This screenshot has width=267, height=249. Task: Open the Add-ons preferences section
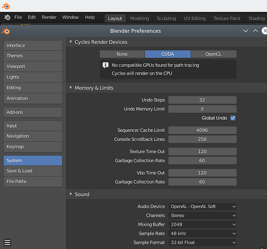click(x=33, y=112)
